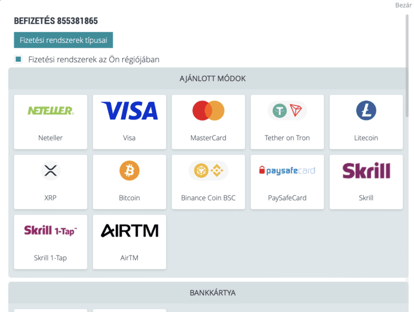Viewport: 414px width, 312px height.
Task: Open the Fizetési rendszerek típusai button
Action: [63, 40]
